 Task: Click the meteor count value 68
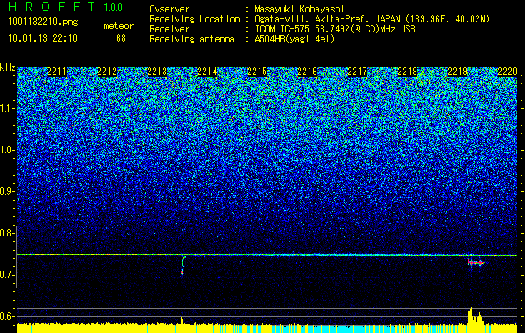[121, 38]
